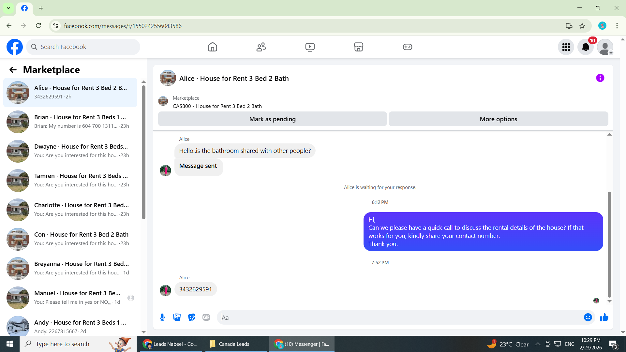Screen dimensions: 626x352
Task: Open emoji picker in message box
Action: pos(588,317)
